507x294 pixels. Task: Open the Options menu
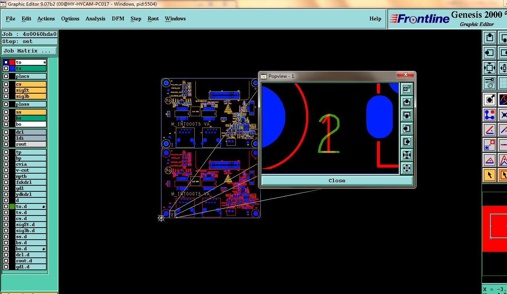(x=70, y=18)
